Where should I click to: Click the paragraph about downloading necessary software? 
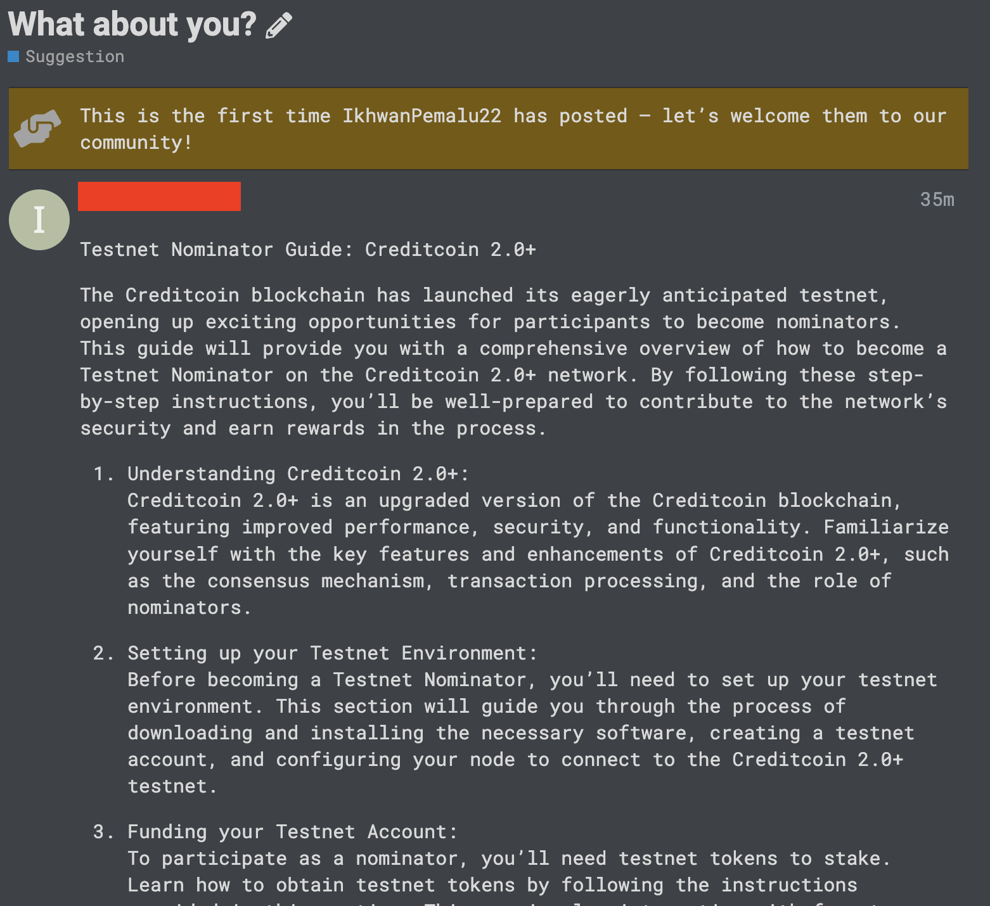[532, 732]
